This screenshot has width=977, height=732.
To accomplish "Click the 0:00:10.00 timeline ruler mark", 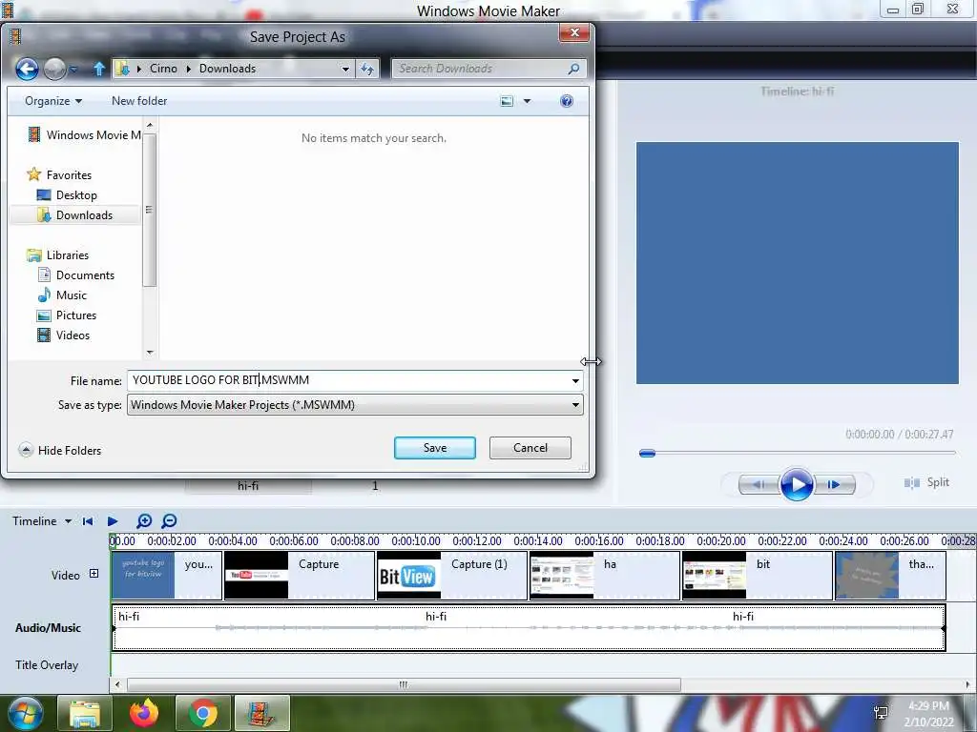I will tap(416, 541).
